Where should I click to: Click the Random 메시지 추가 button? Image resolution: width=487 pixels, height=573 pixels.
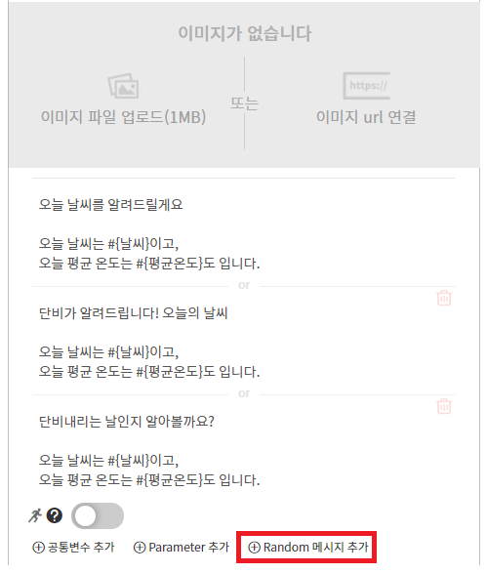[306, 547]
